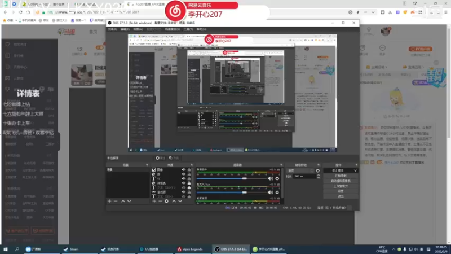
Task: Click 开始录制 to start recording
Action: click(x=341, y=176)
